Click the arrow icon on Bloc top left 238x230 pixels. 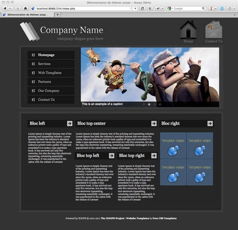point(111,156)
